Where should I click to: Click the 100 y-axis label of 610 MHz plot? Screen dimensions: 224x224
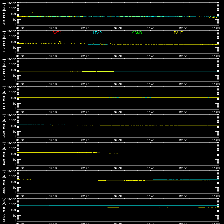pos(13,70)
